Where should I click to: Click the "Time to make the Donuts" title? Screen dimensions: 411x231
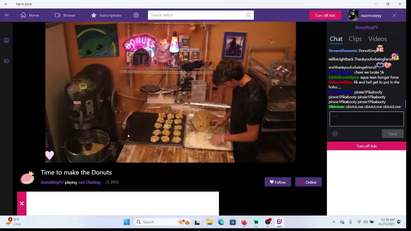[76, 172]
